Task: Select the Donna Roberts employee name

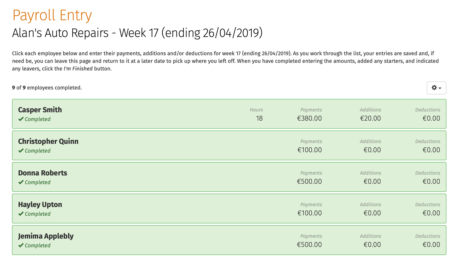Action: pyautogui.click(x=43, y=173)
